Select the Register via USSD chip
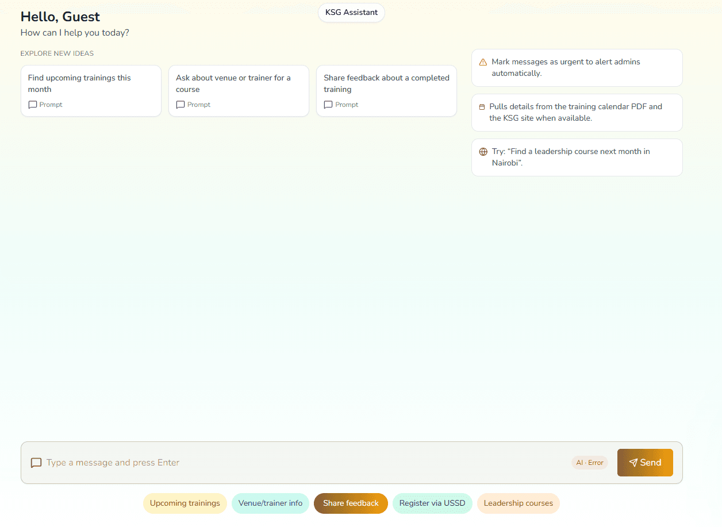 pos(432,503)
